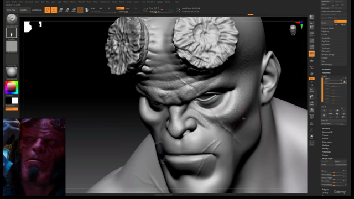Screen dimensions: 354x199
Task: Open the Preferences menu
Action: (x=105, y=2)
